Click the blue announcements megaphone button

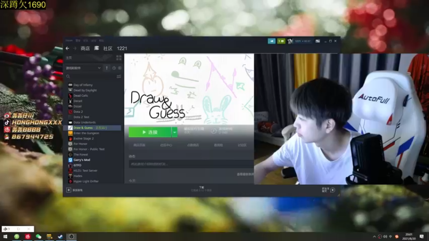click(272, 41)
